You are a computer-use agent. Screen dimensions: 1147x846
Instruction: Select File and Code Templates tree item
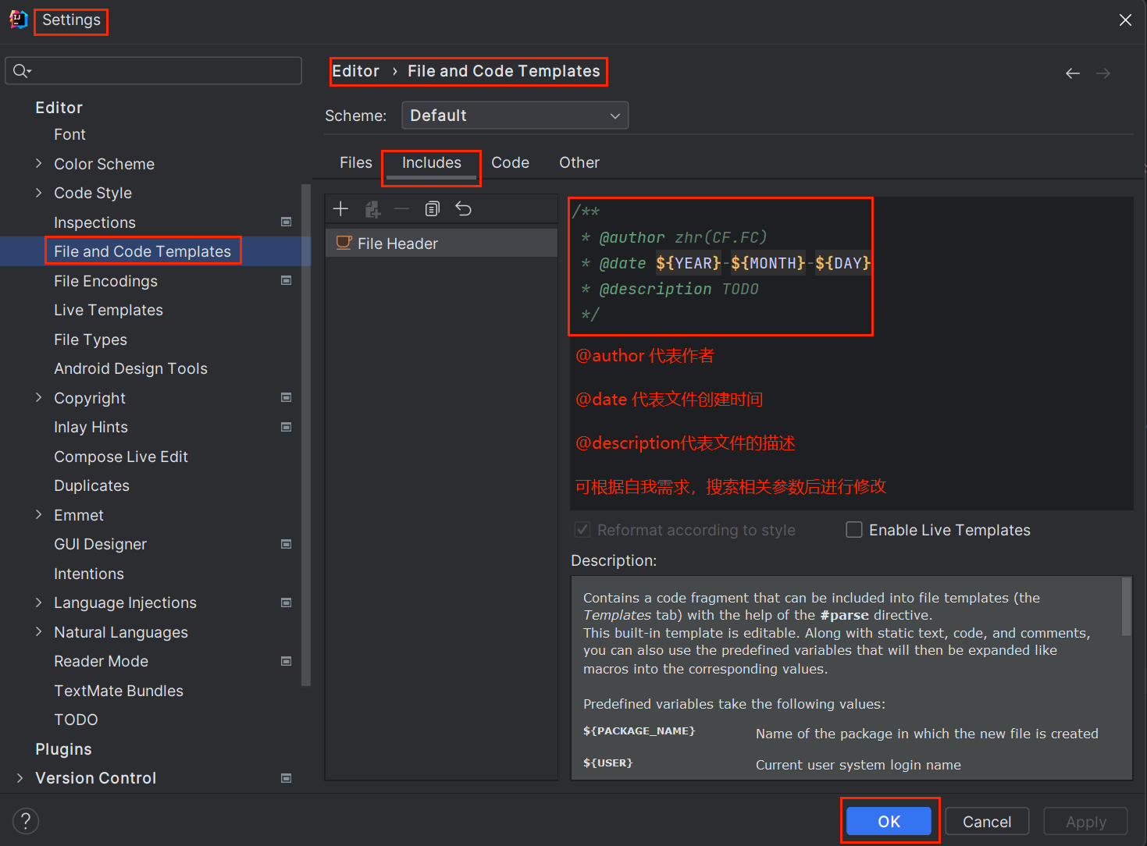(143, 251)
